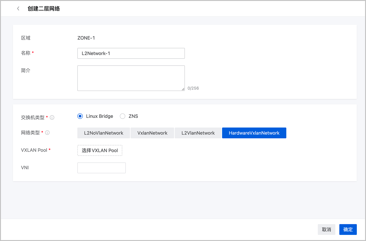Click the ZONE-1 zone value
Screen dimensions: 366x241
pos(86,38)
